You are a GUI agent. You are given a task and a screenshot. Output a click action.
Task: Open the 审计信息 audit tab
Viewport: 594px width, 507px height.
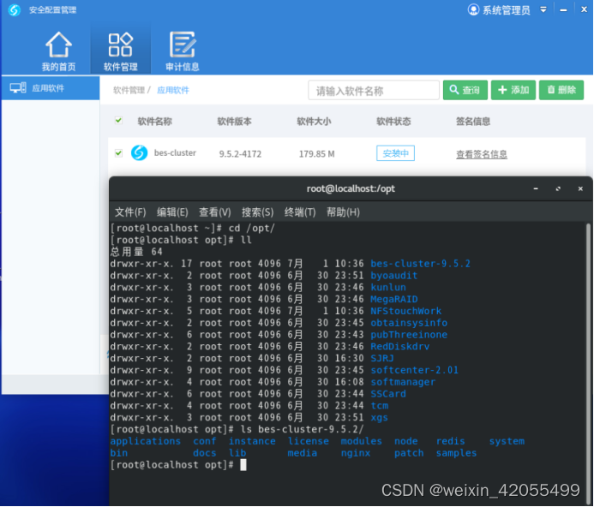click(183, 51)
